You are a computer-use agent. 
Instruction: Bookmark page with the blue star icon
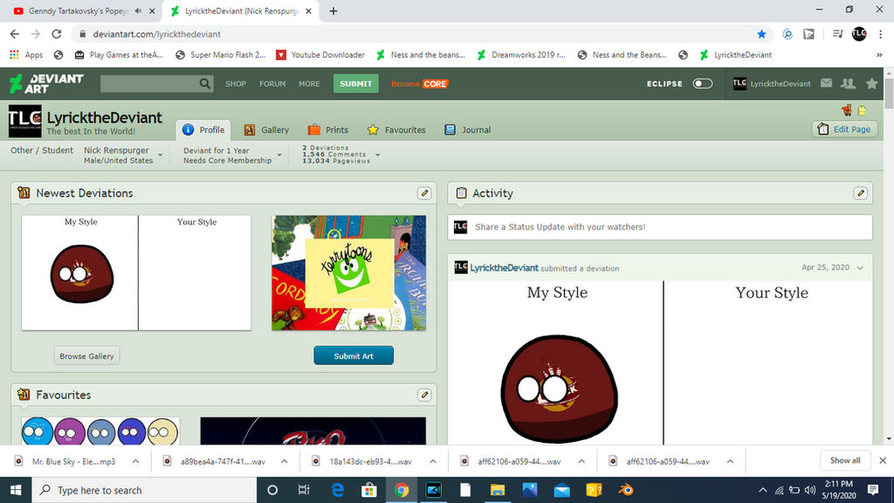[x=761, y=34]
